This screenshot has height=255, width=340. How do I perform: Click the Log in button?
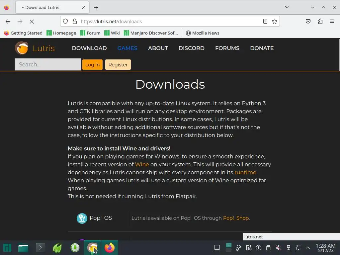pyautogui.click(x=92, y=65)
